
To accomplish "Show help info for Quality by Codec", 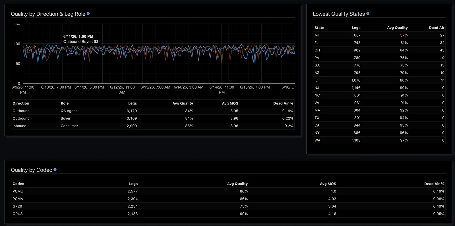I will click(x=55, y=170).
